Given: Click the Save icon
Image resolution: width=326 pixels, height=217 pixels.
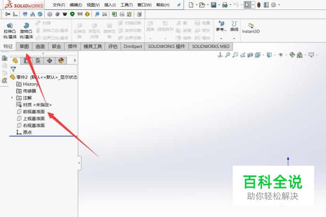Looking at the screenshot, I should pyautogui.click(x=213, y=5).
